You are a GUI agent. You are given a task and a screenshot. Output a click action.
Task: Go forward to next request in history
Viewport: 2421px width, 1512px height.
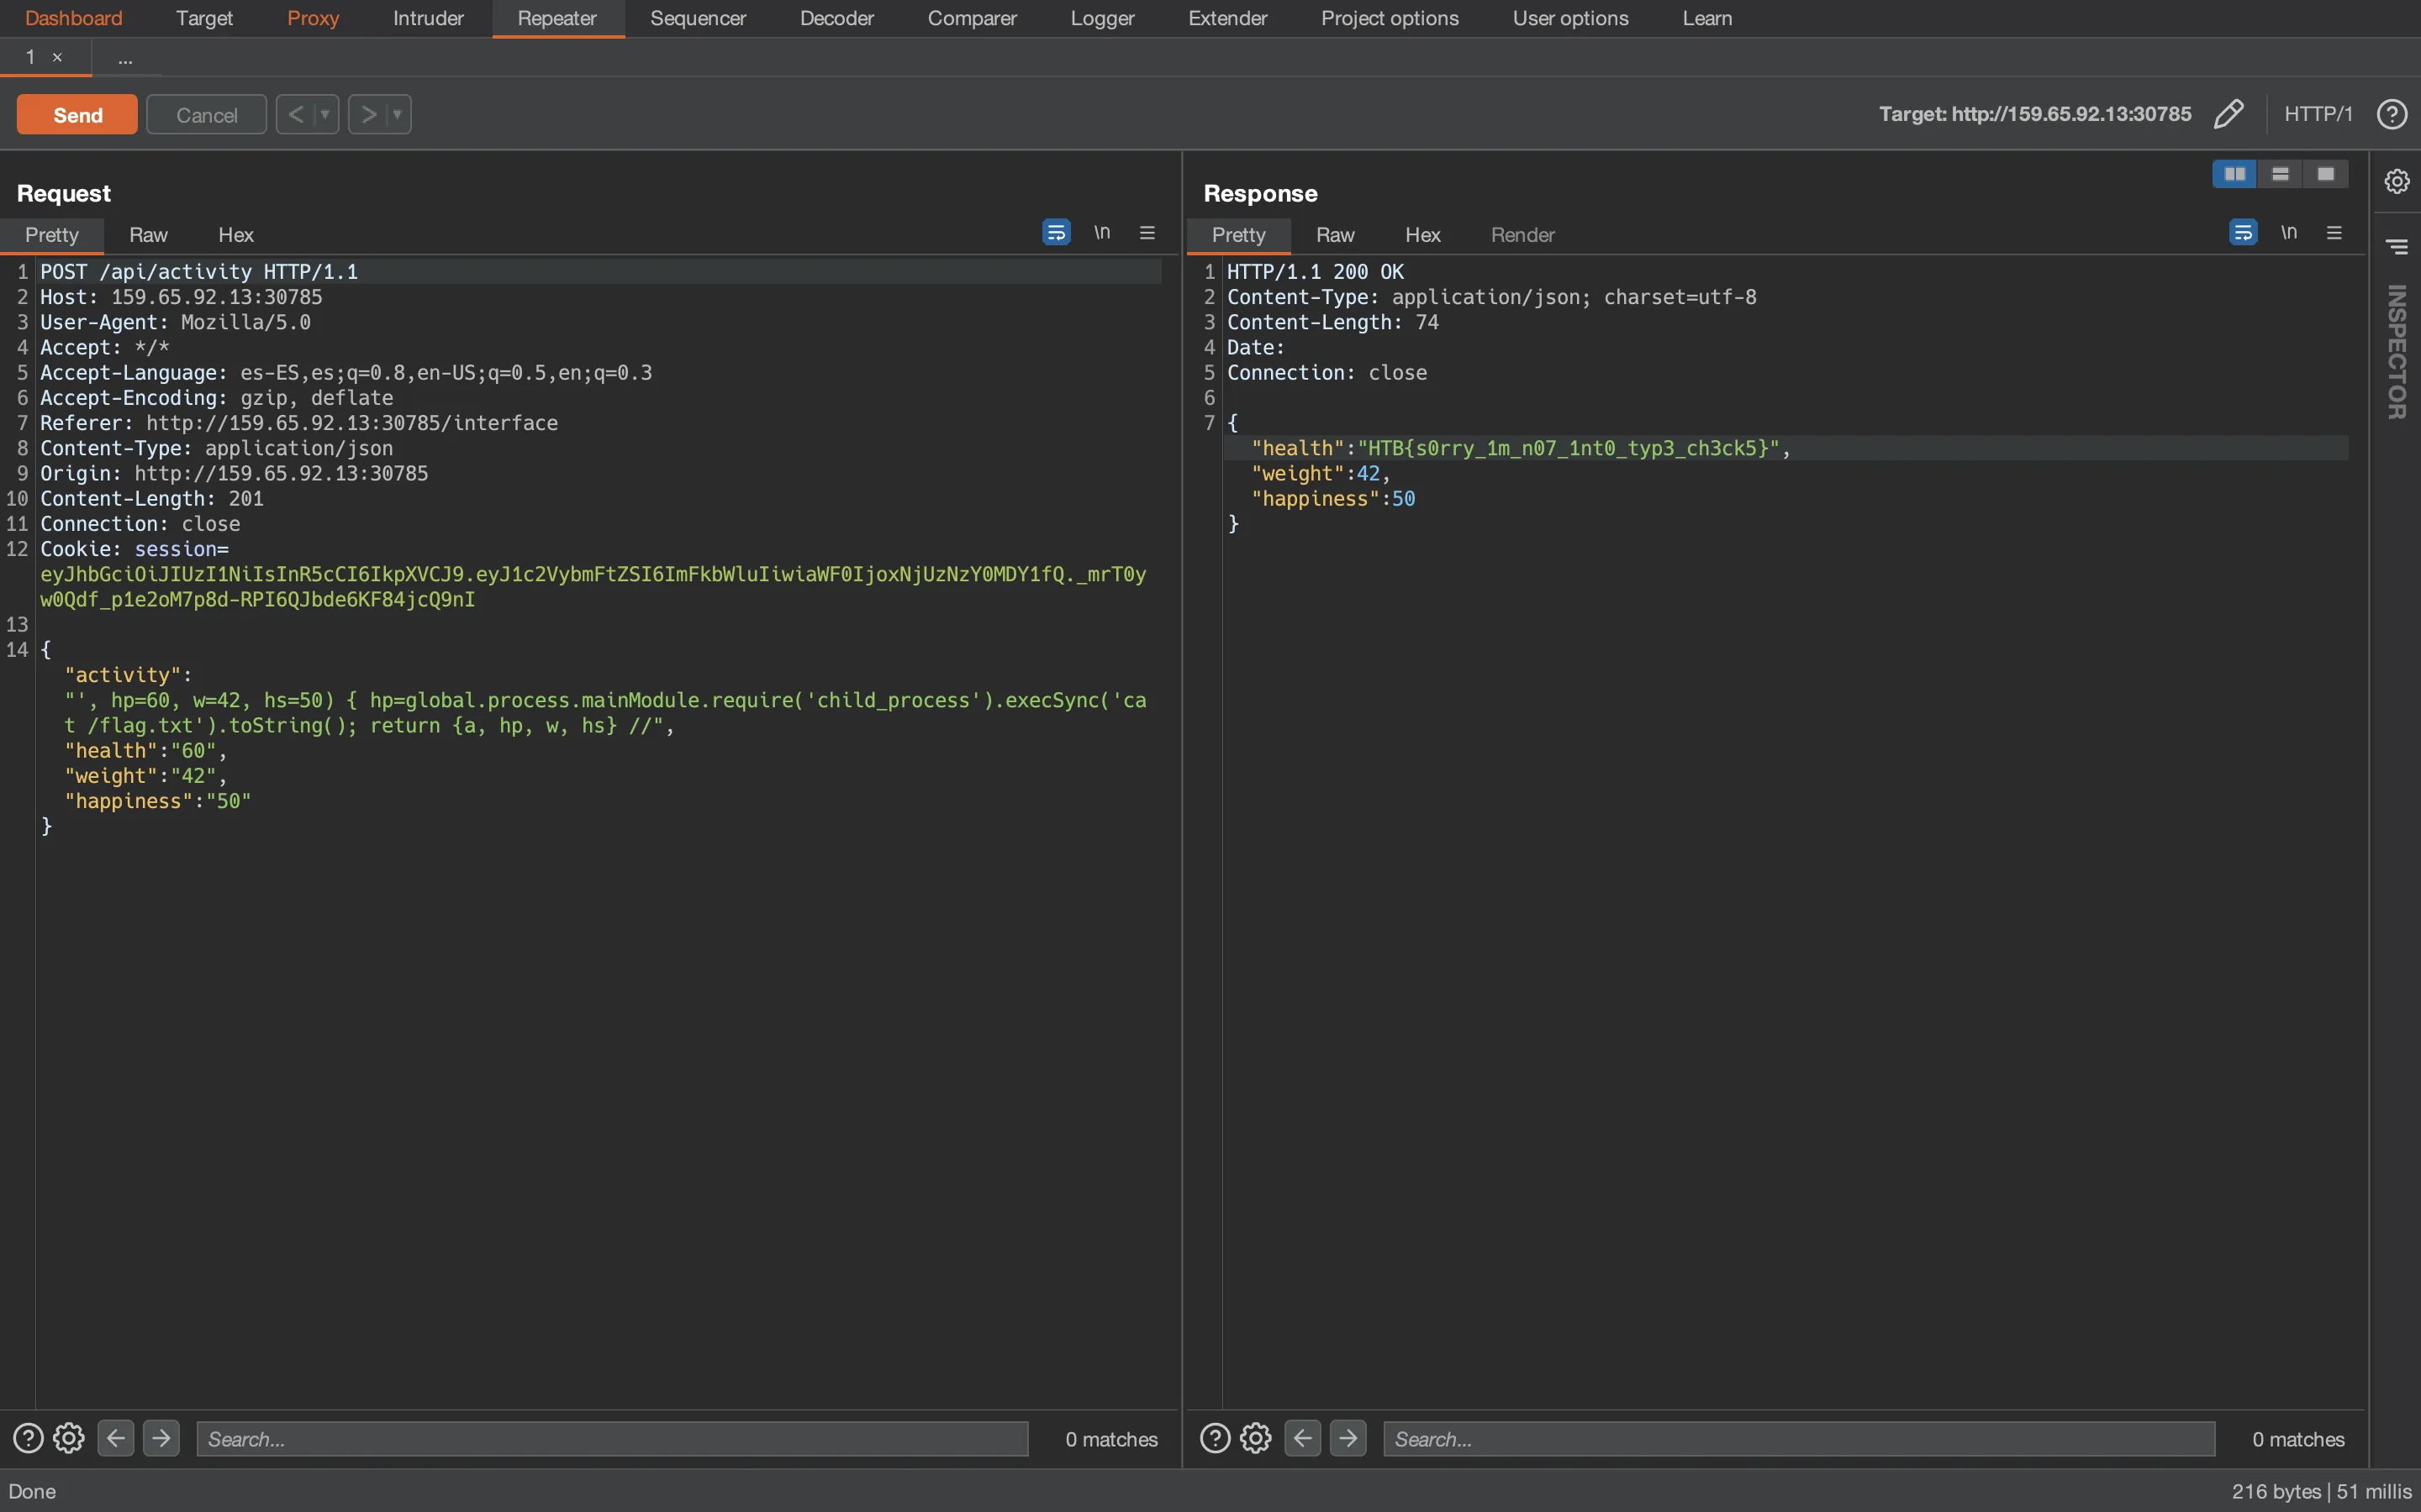pos(368,114)
